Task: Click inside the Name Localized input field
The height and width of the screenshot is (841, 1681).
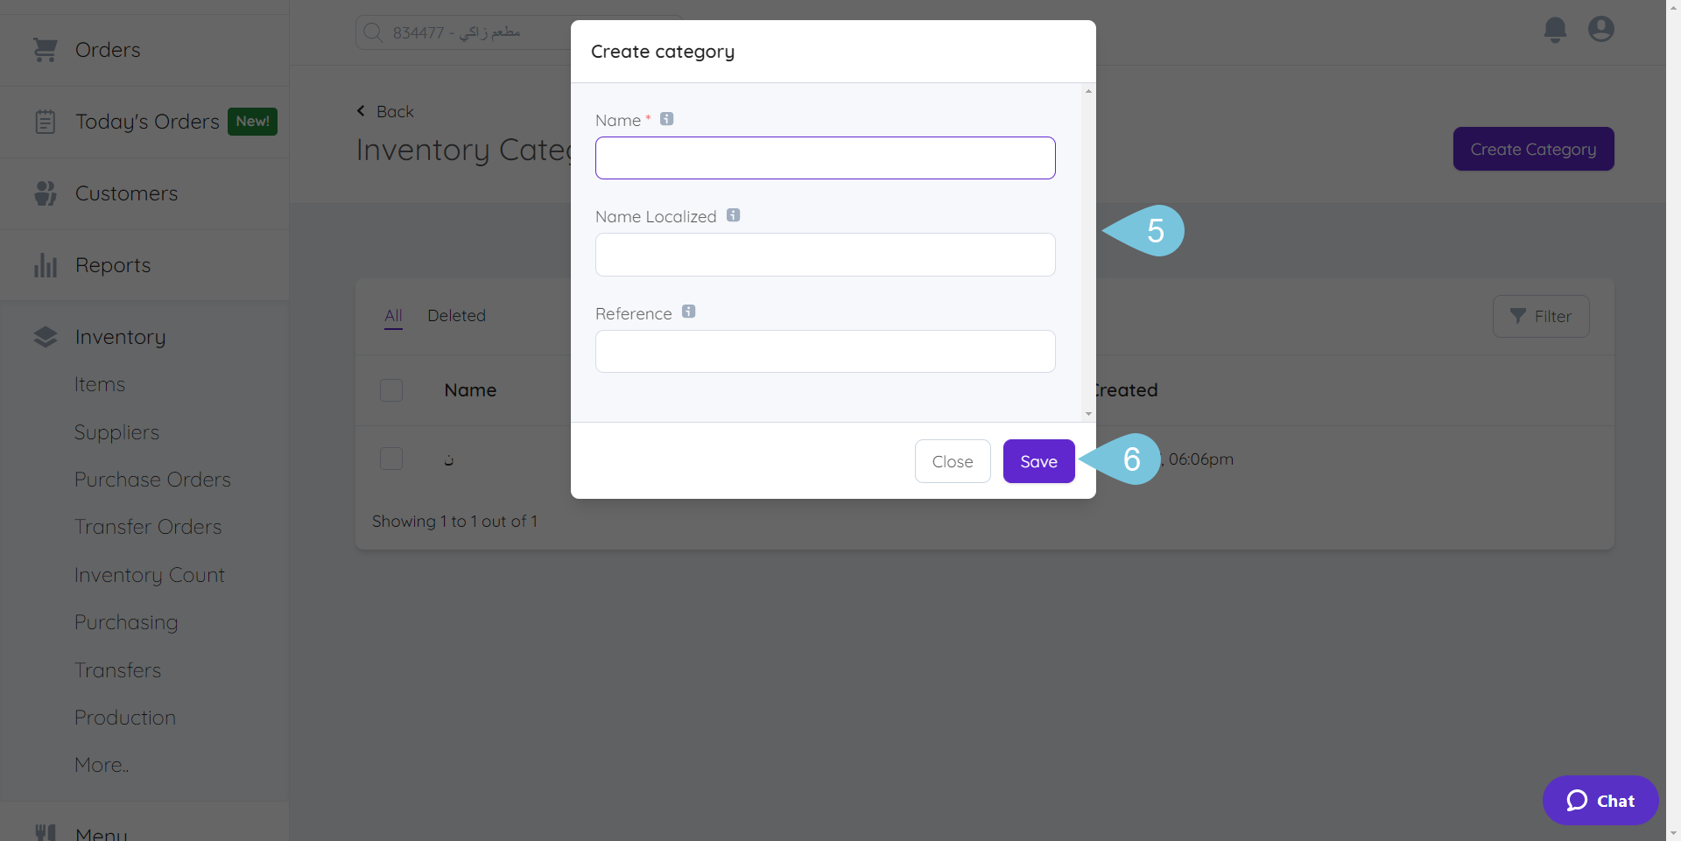Action: (825, 255)
